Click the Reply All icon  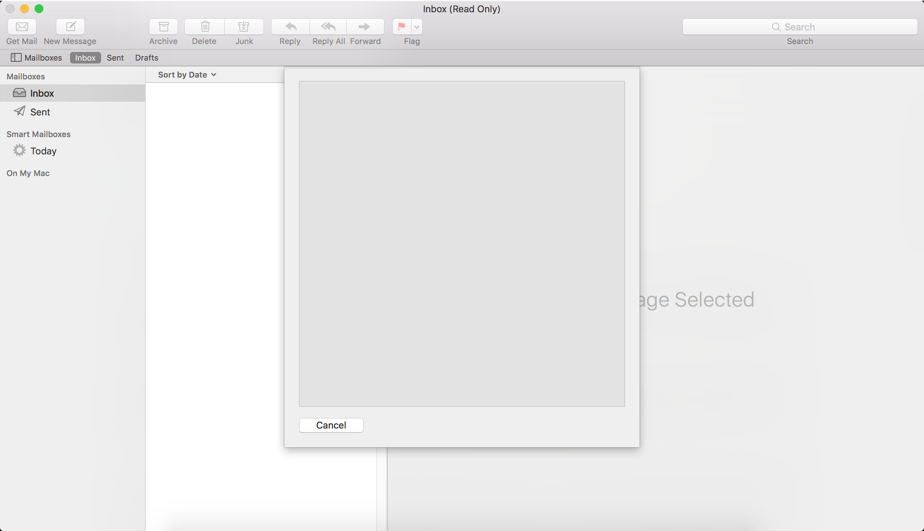[x=328, y=27]
